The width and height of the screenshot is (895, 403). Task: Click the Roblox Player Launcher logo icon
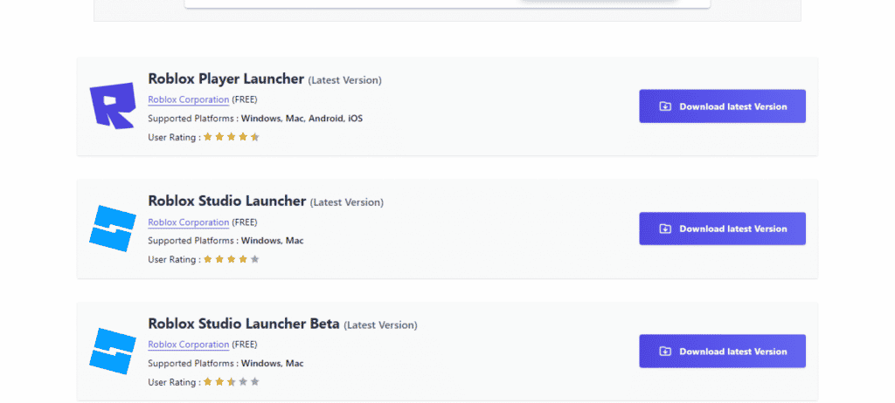click(113, 106)
